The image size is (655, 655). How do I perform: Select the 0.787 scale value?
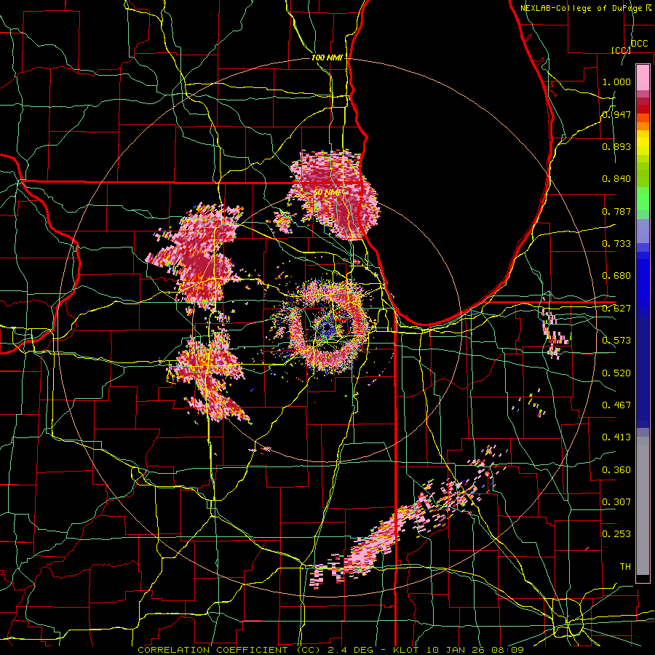(x=616, y=211)
